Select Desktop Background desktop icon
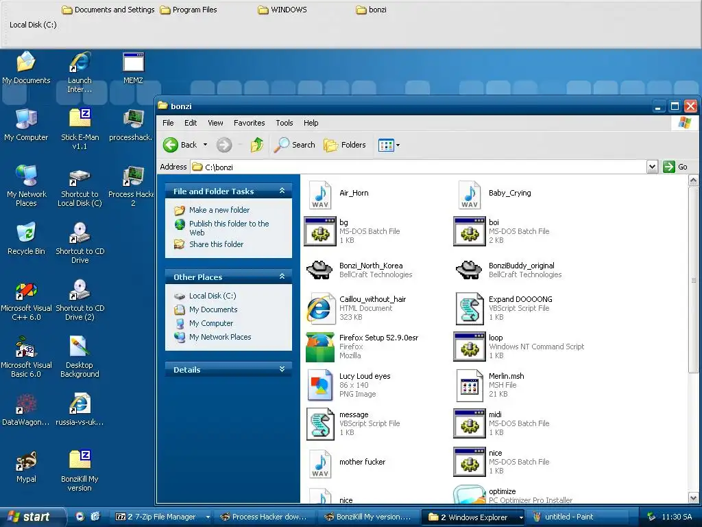 (x=80, y=357)
